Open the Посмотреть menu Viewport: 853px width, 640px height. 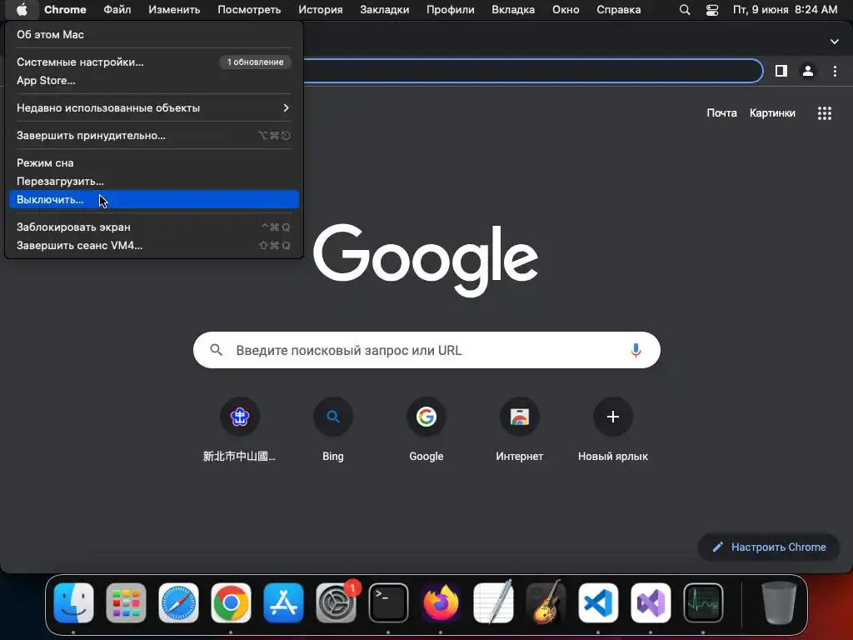249,9
